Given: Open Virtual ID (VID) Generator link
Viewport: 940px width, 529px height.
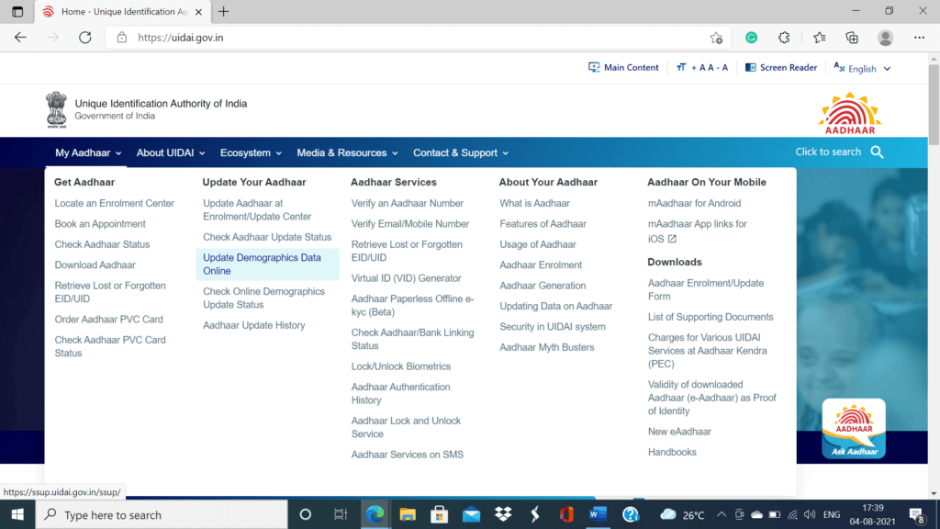Looking at the screenshot, I should [406, 278].
